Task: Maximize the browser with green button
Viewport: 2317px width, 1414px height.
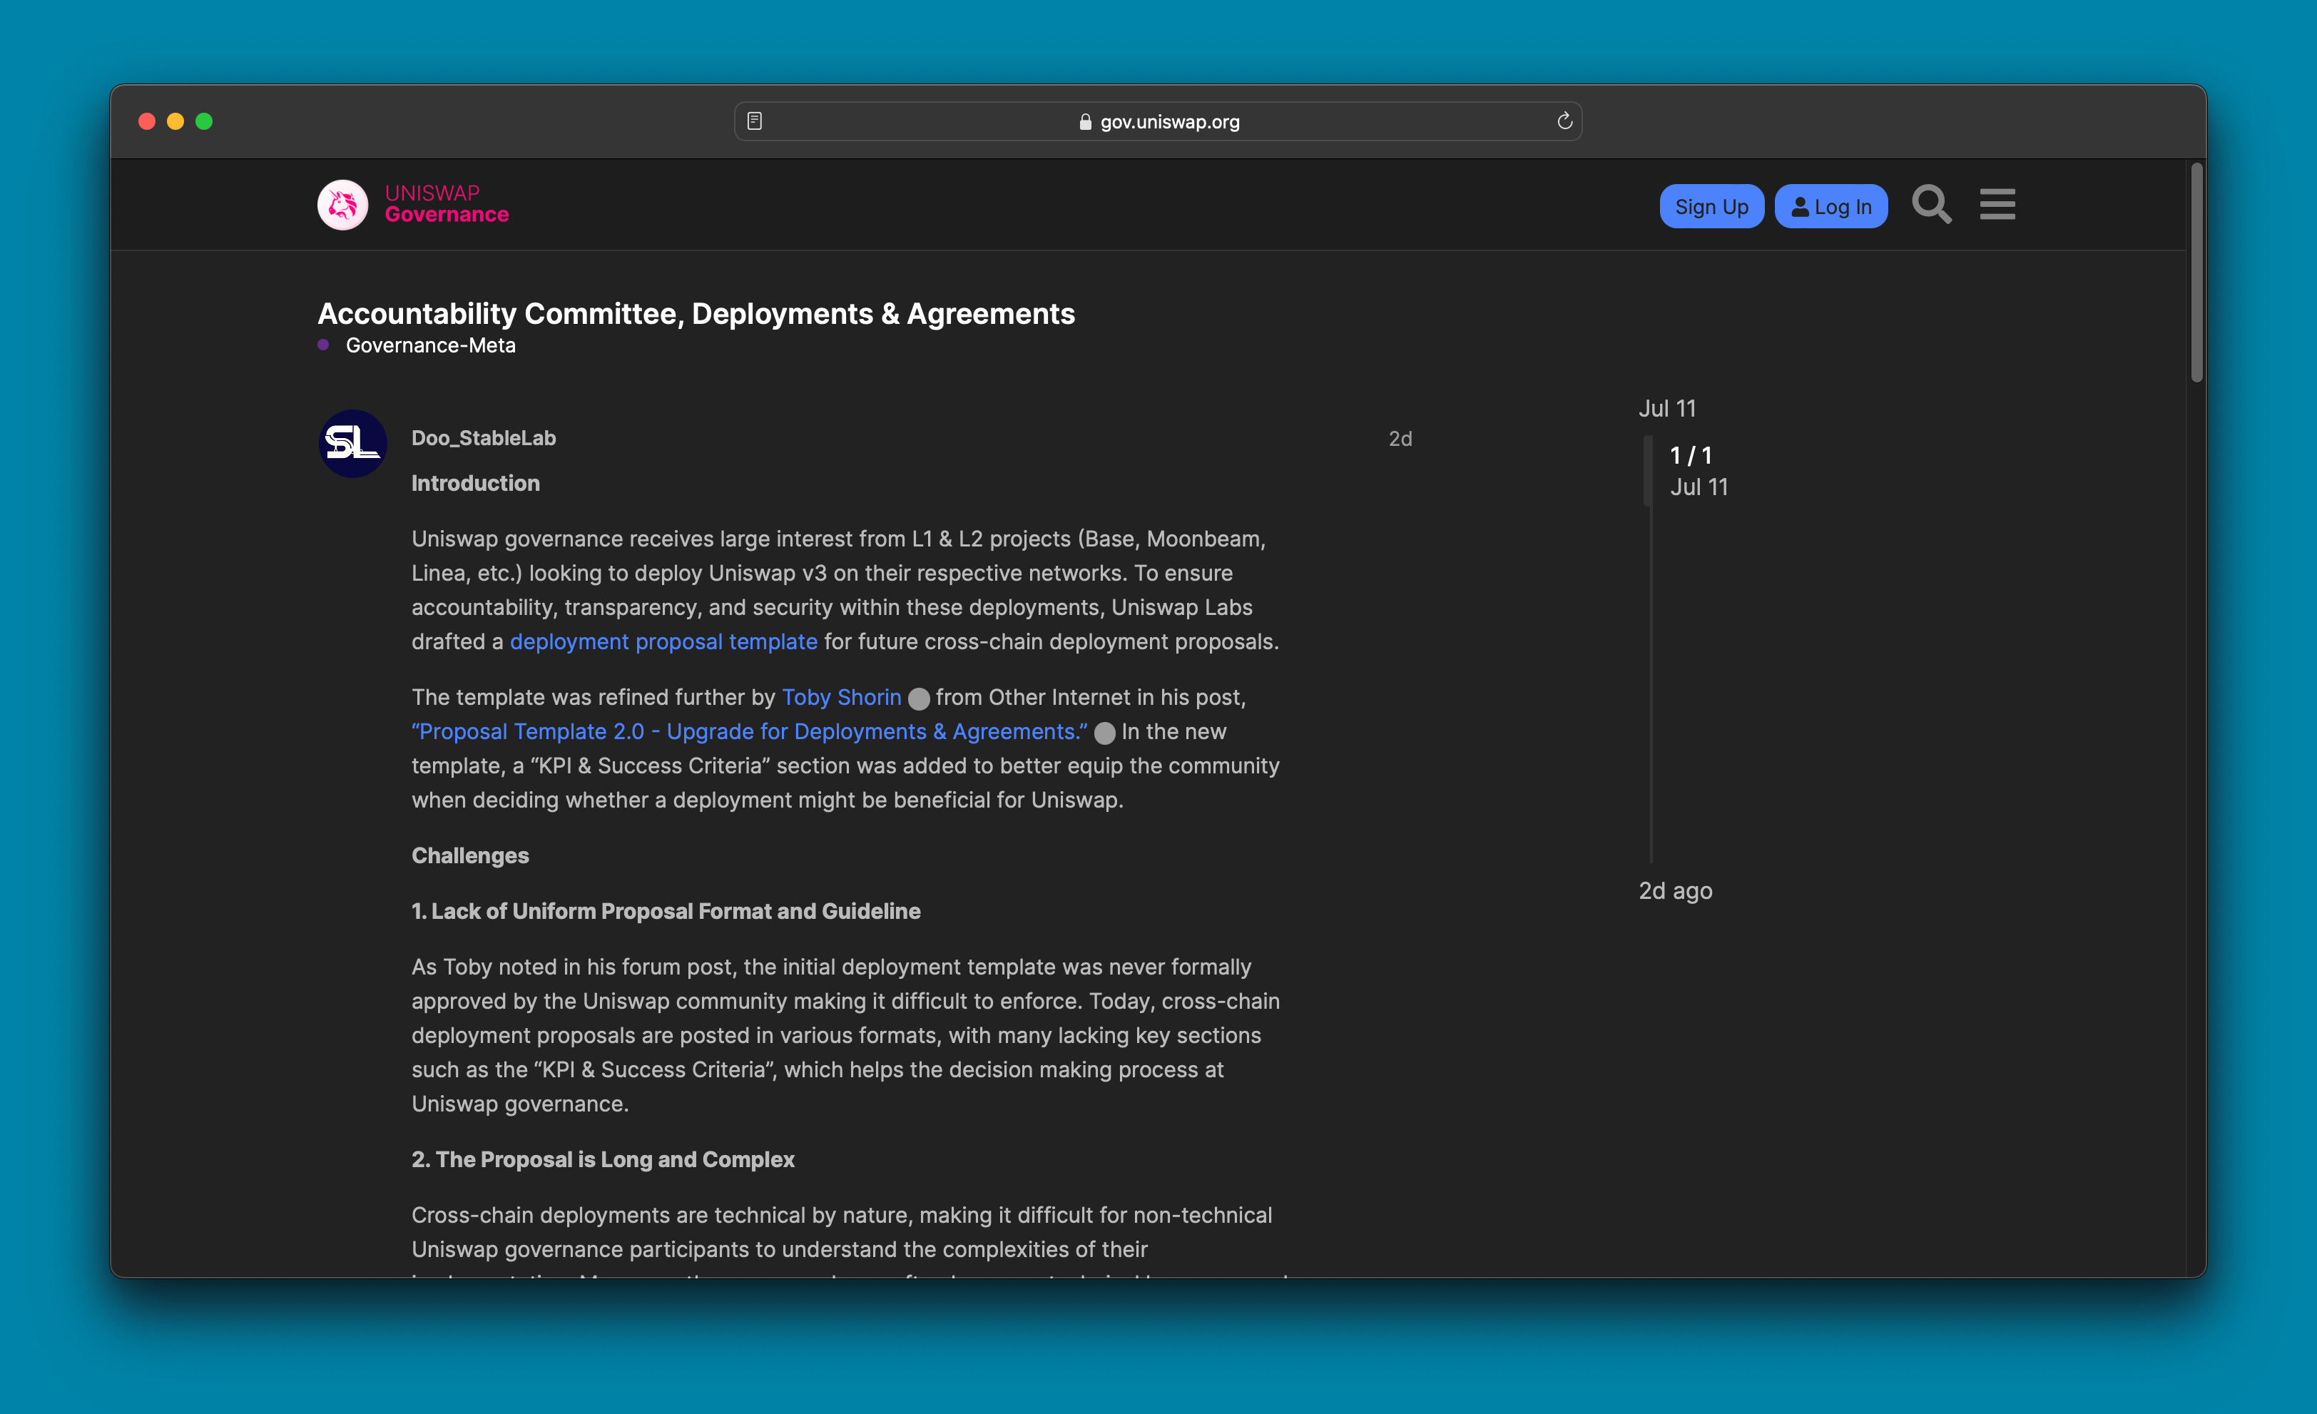Action: pyautogui.click(x=204, y=121)
